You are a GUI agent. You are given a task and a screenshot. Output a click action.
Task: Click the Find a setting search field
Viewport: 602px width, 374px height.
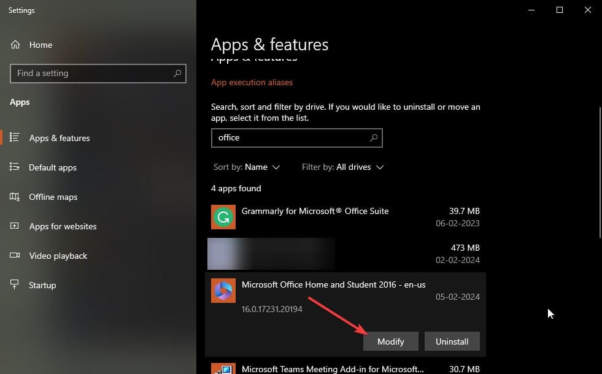(x=98, y=73)
